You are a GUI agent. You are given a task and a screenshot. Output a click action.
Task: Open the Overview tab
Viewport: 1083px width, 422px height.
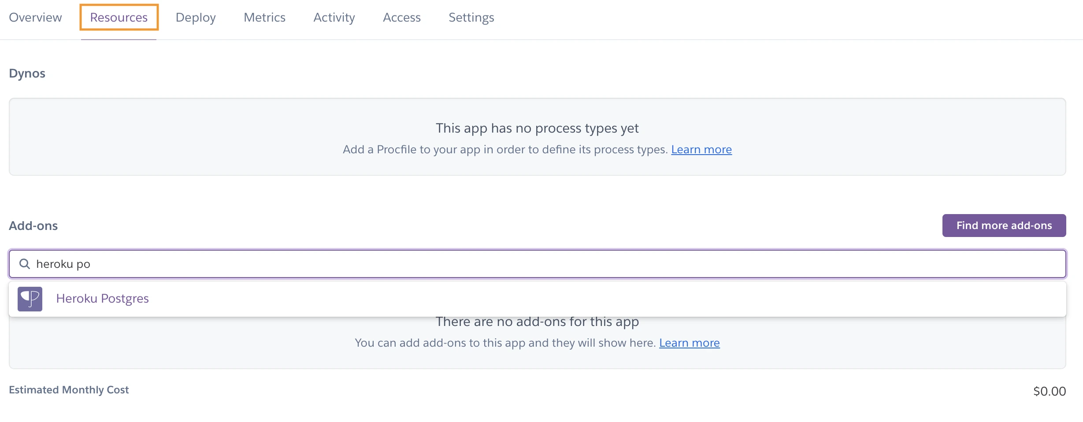click(x=35, y=17)
